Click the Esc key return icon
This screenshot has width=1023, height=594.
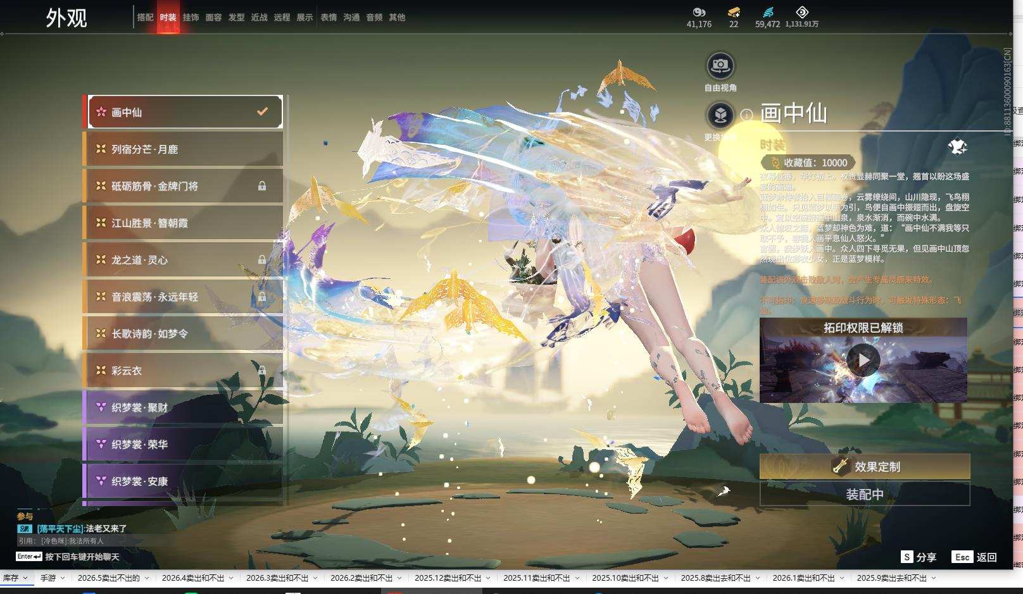click(x=962, y=557)
